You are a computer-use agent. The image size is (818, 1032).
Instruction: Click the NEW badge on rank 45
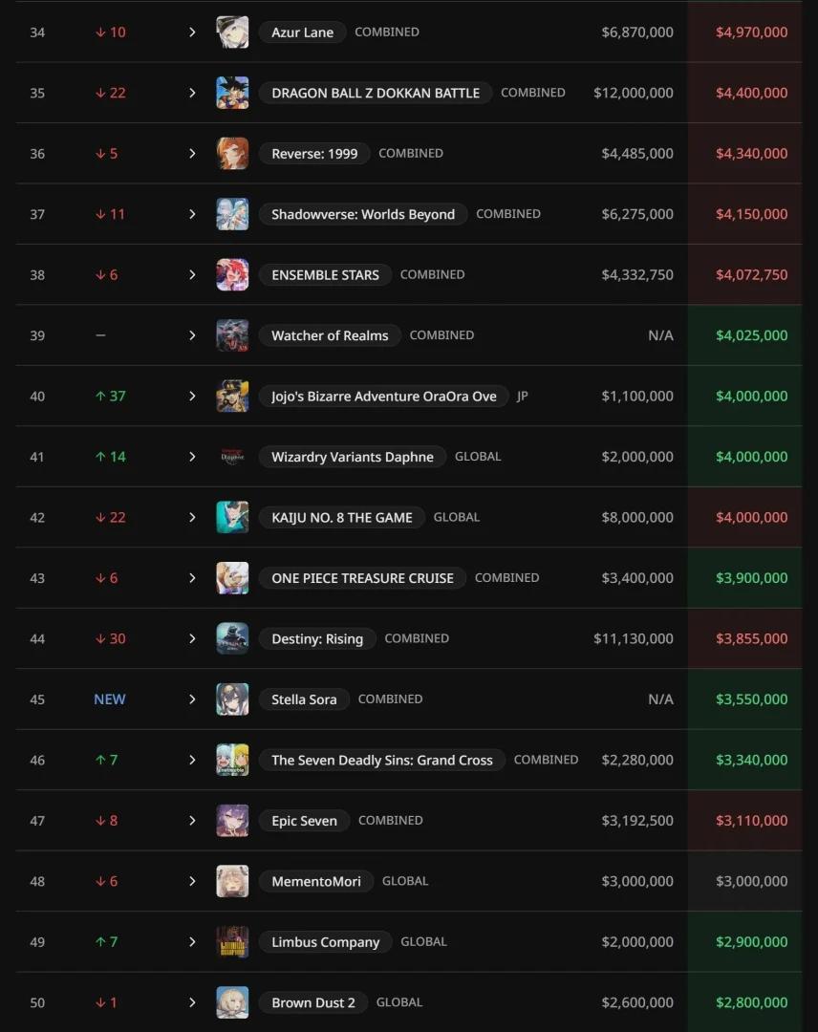[110, 699]
